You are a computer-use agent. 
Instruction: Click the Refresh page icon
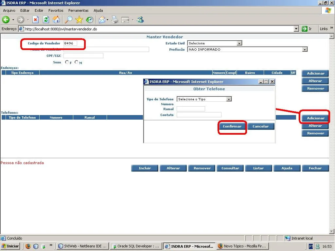coord(46,20)
